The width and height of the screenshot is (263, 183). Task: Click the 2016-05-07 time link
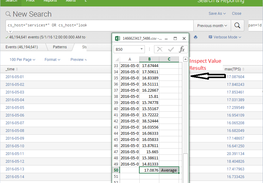(x=15, y=123)
